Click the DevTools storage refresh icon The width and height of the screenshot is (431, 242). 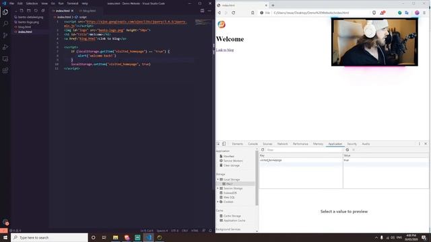click(x=263, y=150)
